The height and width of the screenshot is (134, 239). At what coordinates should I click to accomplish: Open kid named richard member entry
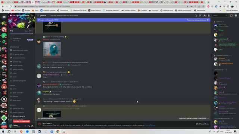tap(226, 64)
